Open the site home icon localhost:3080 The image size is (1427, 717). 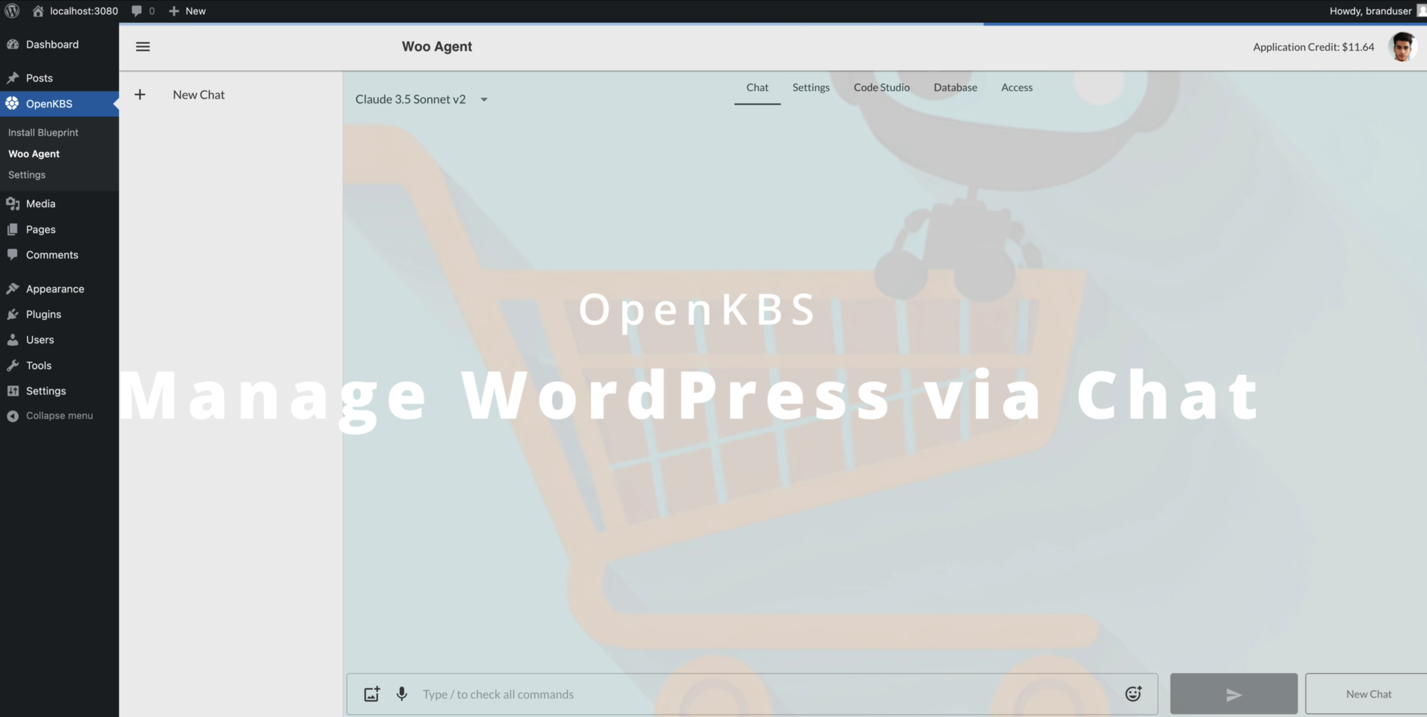38,10
